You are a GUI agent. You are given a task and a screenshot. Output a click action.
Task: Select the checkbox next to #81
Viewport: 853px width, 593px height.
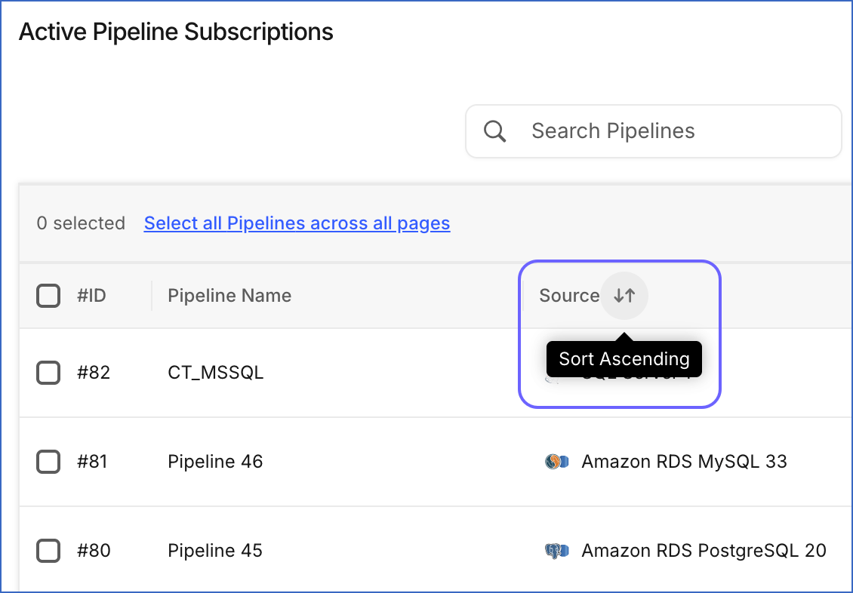click(48, 462)
